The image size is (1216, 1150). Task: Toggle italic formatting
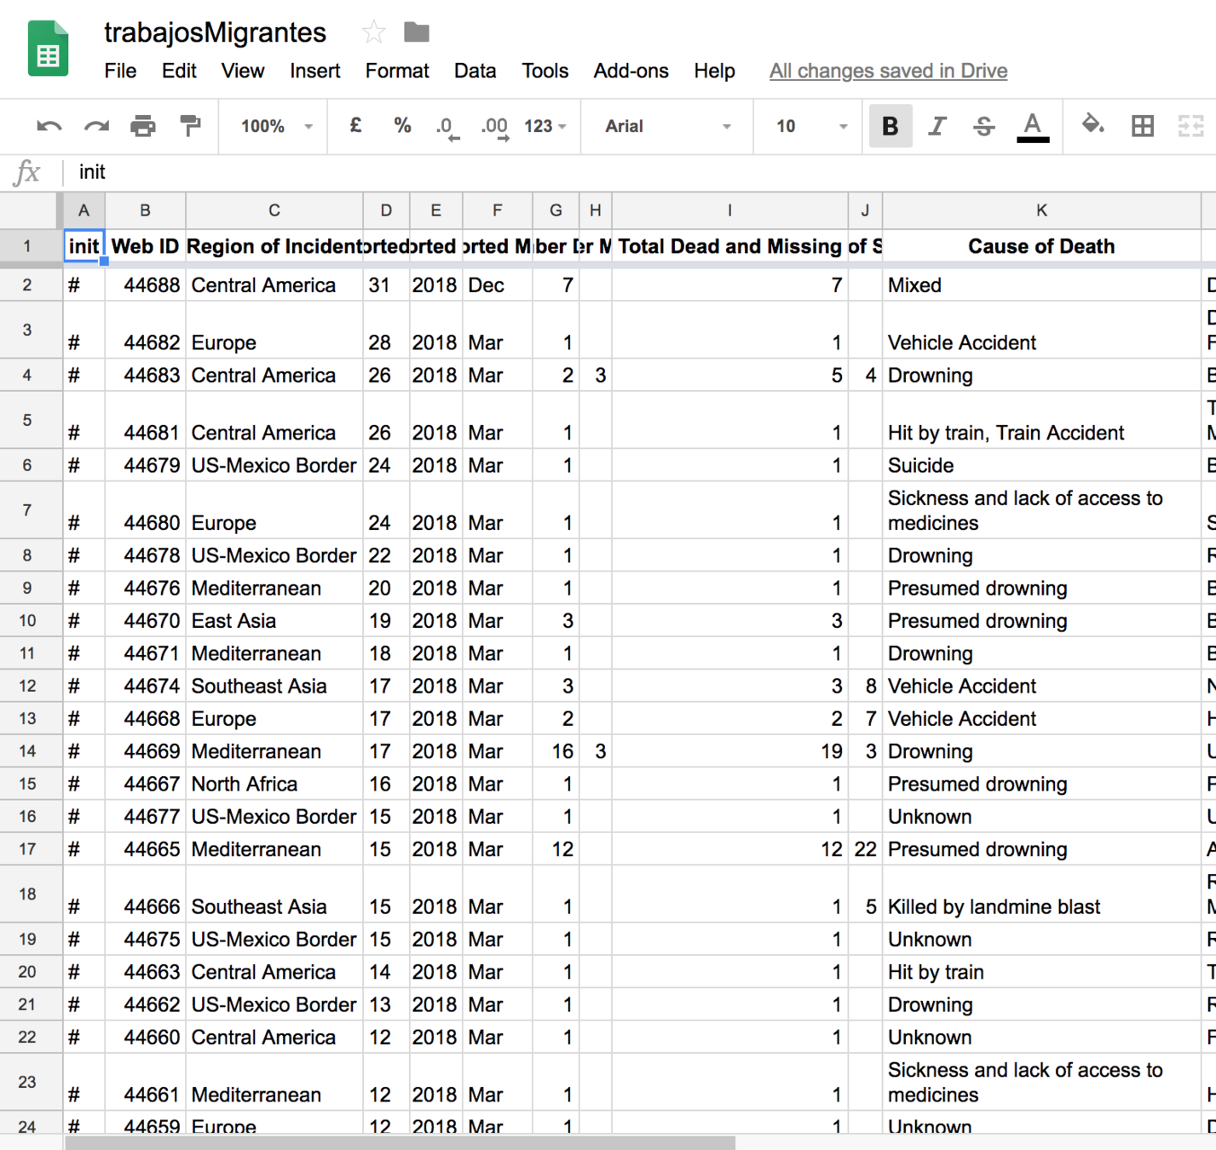(937, 126)
